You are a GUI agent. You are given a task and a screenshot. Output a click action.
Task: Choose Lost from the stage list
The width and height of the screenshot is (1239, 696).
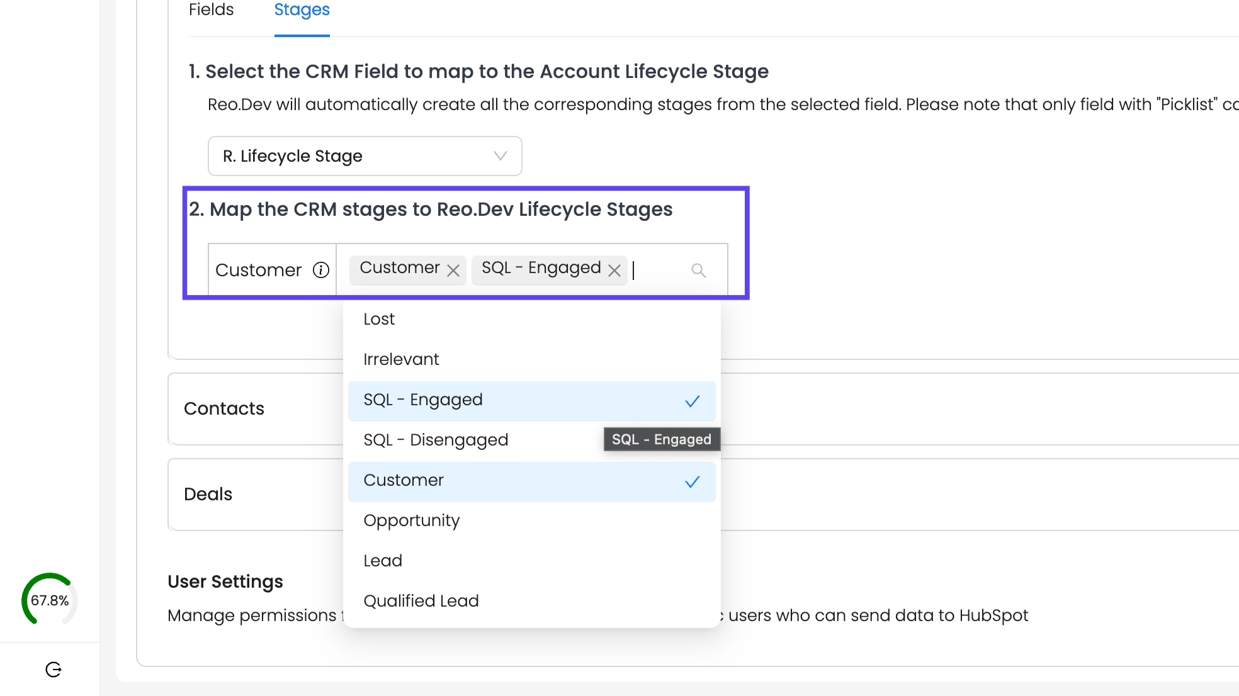[x=379, y=319]
